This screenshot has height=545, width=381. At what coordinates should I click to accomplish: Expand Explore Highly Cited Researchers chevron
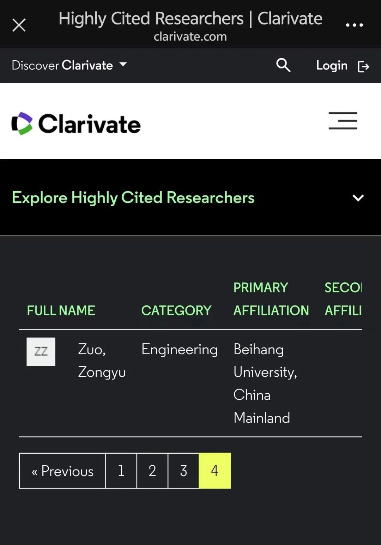point(358,198)
